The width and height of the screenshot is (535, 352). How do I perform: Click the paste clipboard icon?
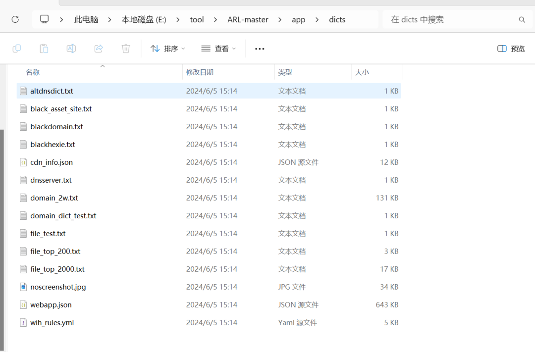click(44, 49)
